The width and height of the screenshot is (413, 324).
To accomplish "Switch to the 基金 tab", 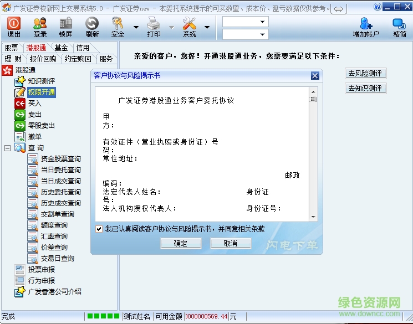I will [61, 48].
